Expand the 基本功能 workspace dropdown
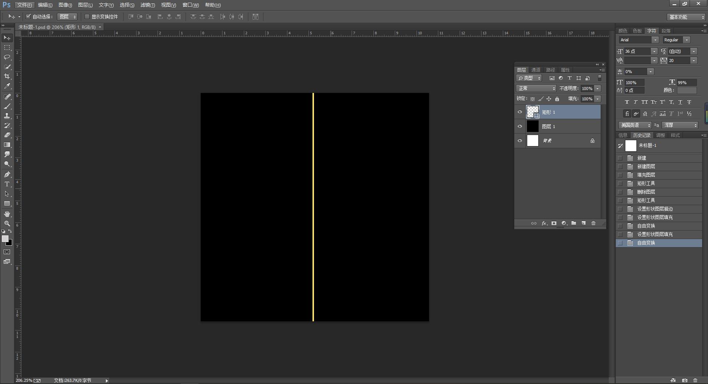The width and height of the screenshot is (708, 384). tap(686, 17)
